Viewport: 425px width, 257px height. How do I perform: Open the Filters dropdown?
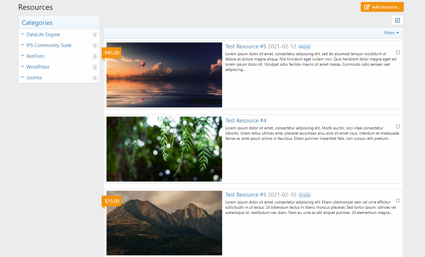[391, 33]
